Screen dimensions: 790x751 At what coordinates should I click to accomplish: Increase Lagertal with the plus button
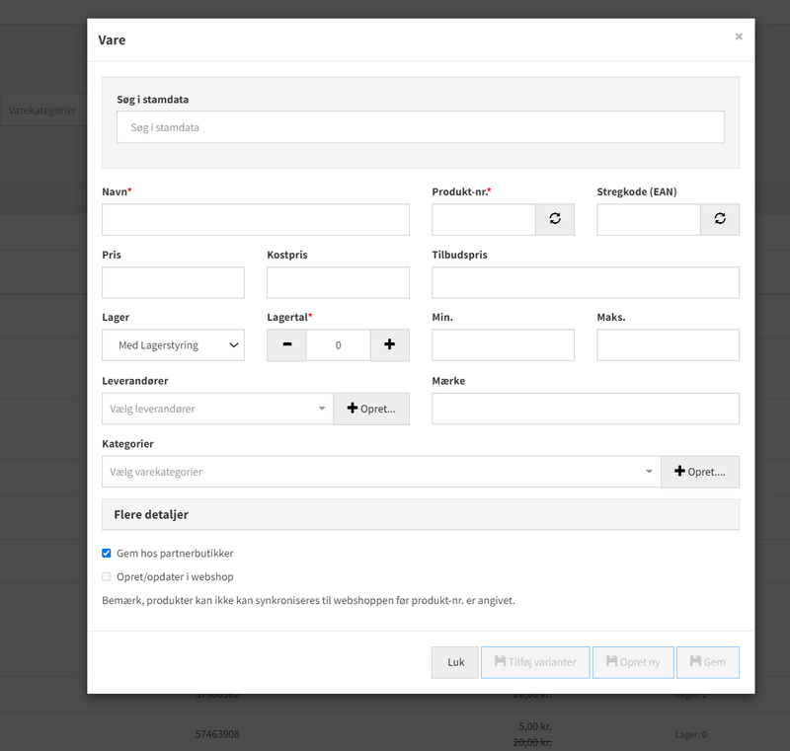pyautogui.click(x=389, y=344)
